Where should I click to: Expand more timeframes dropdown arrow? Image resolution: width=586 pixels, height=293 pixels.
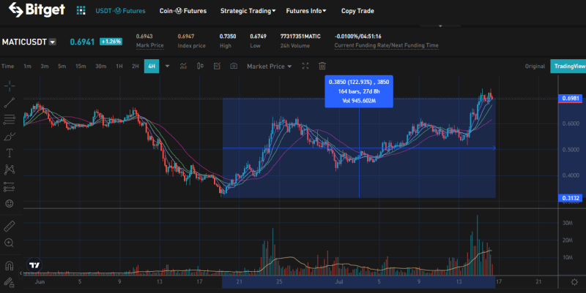click(x=167, y=66)
